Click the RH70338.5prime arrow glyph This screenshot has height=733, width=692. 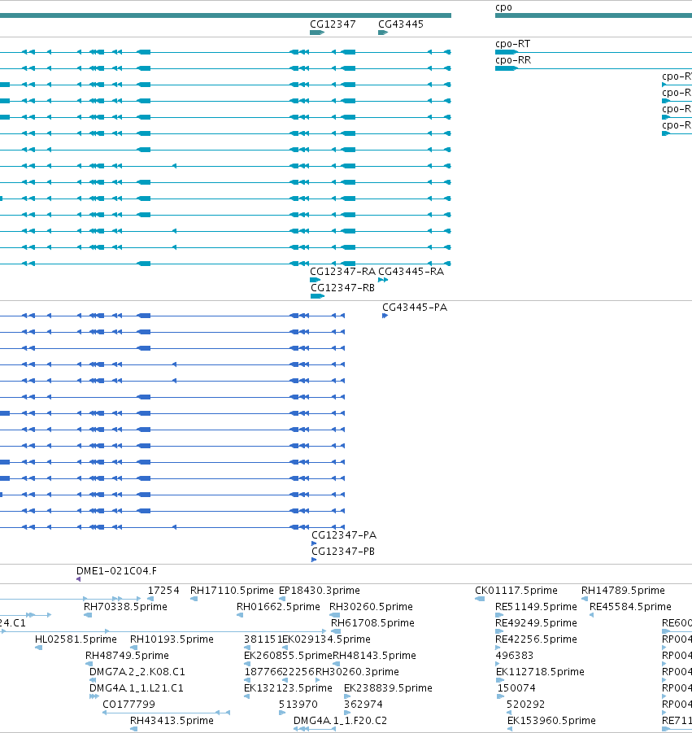point(88,615)
